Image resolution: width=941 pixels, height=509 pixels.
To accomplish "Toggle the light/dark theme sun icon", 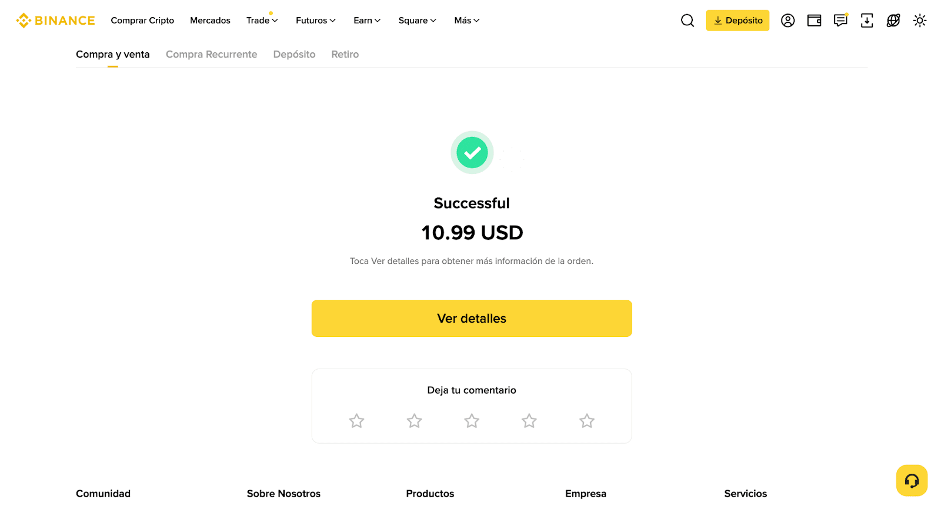I will coord(920,21).
